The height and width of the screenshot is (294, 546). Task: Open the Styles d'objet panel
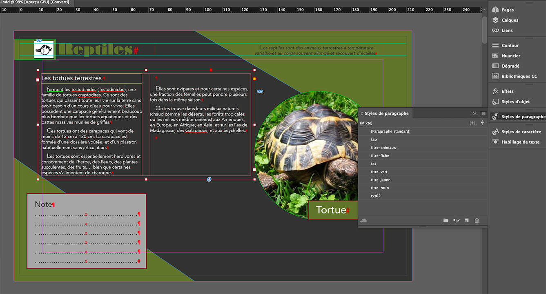point(516,102)
